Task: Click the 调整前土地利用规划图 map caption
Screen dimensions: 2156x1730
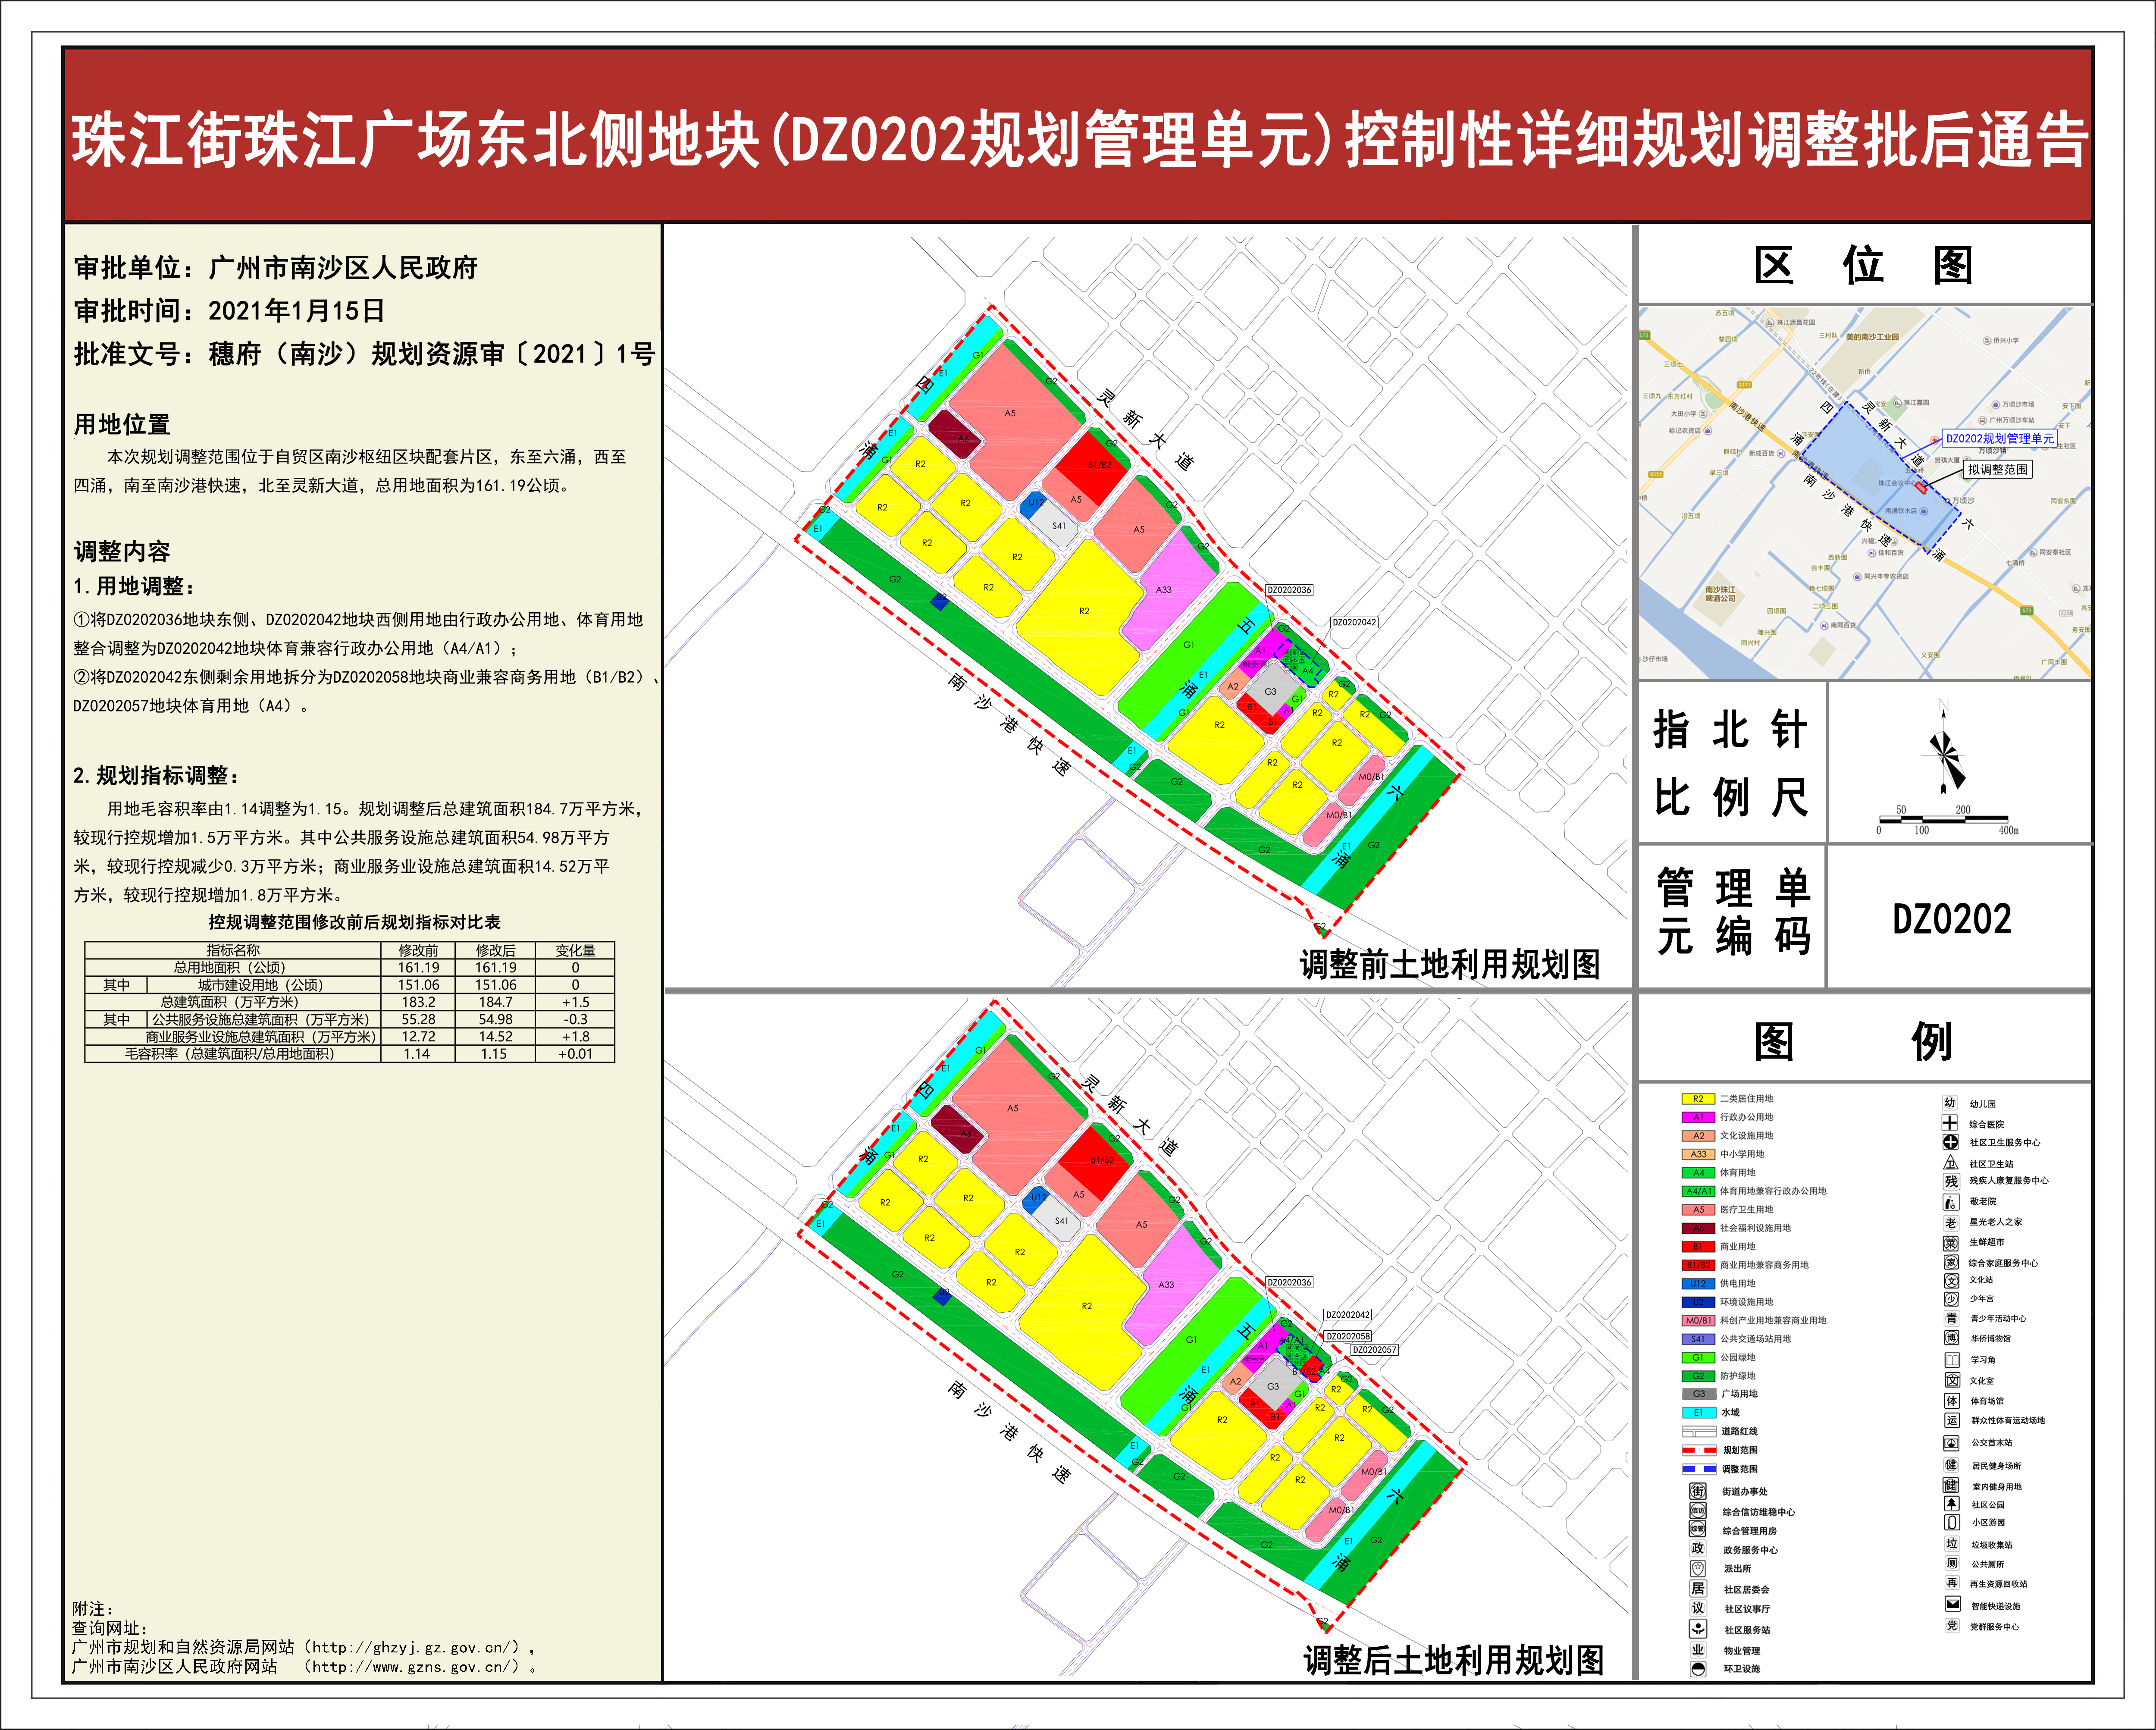Action: coord(1450,964)
